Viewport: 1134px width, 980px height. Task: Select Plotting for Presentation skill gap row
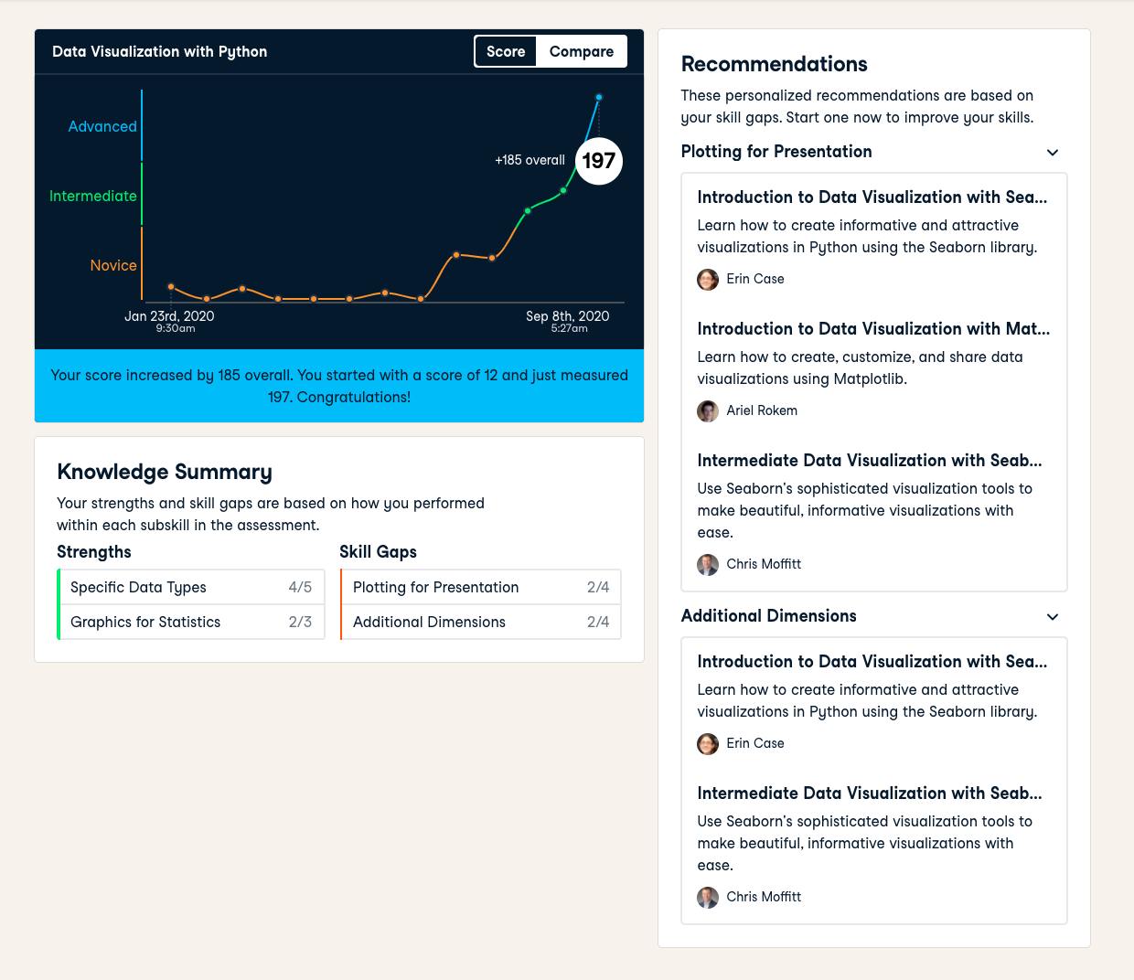(480, 587)
